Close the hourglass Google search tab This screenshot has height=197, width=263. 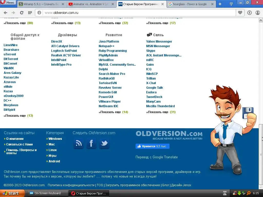[212, 4]
